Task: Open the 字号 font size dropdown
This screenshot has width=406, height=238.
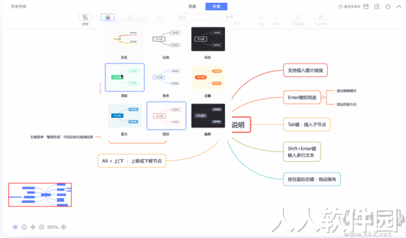Action: click(x=236, y=17)
